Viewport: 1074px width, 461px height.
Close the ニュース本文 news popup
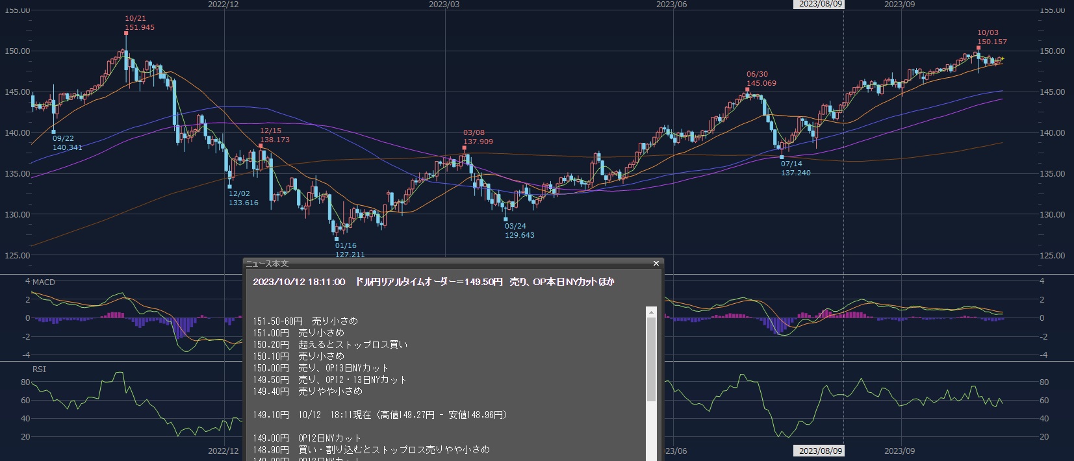[656, 264]
